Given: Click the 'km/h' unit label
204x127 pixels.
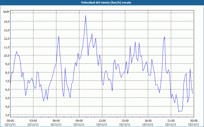Looking at the screenshot, I should [6, 12].
